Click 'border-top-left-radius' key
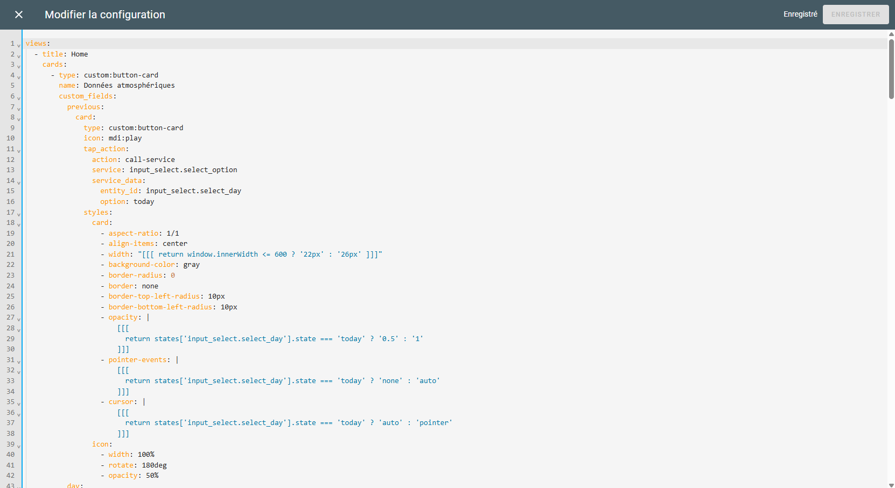895x488 pixels. pos(154,296)
